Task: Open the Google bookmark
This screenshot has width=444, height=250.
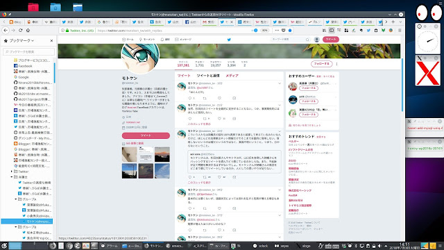Action: click(24, 77)
